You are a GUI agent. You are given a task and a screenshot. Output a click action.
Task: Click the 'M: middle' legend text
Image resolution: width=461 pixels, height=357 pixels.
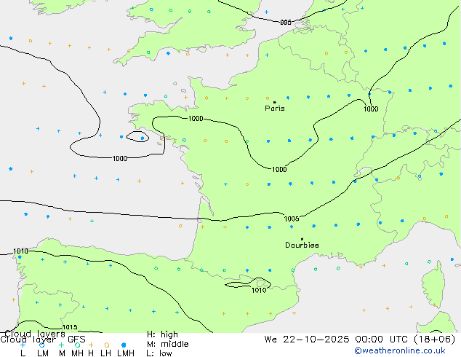[168, 344]
